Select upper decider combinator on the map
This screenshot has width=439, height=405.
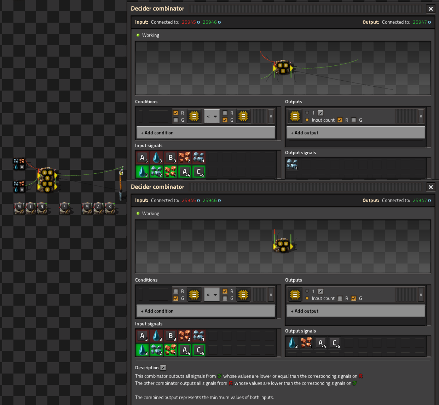[47, 173]
